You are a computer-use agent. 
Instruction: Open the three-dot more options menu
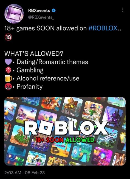click(x=123, y=10)
